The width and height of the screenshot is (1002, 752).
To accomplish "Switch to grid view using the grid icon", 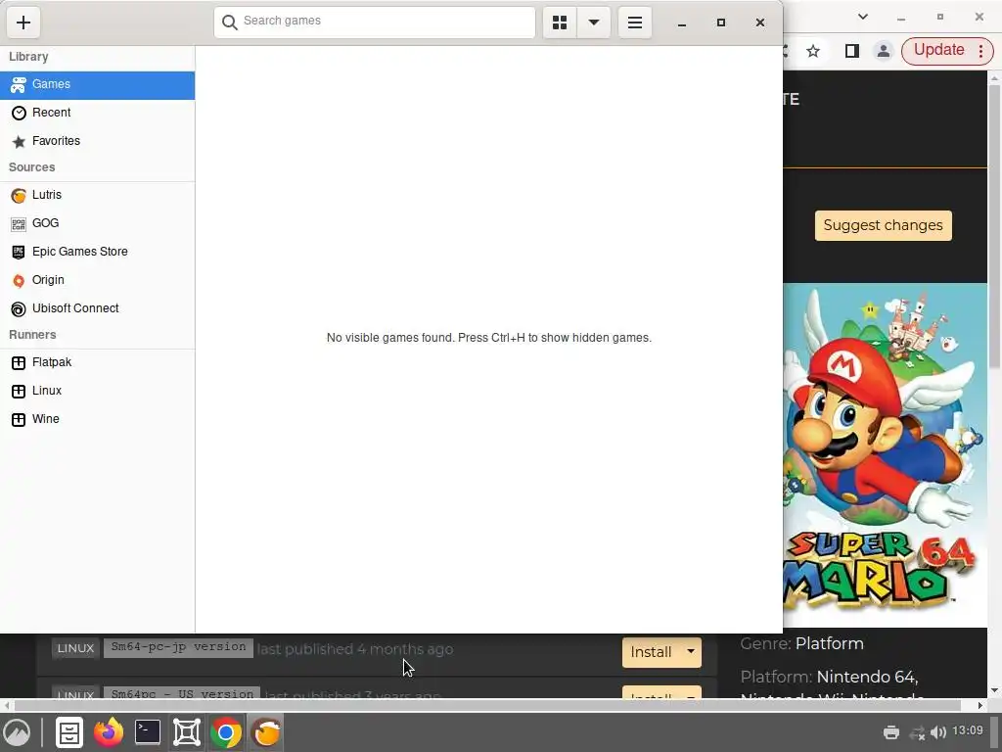I will pos(560,23).
